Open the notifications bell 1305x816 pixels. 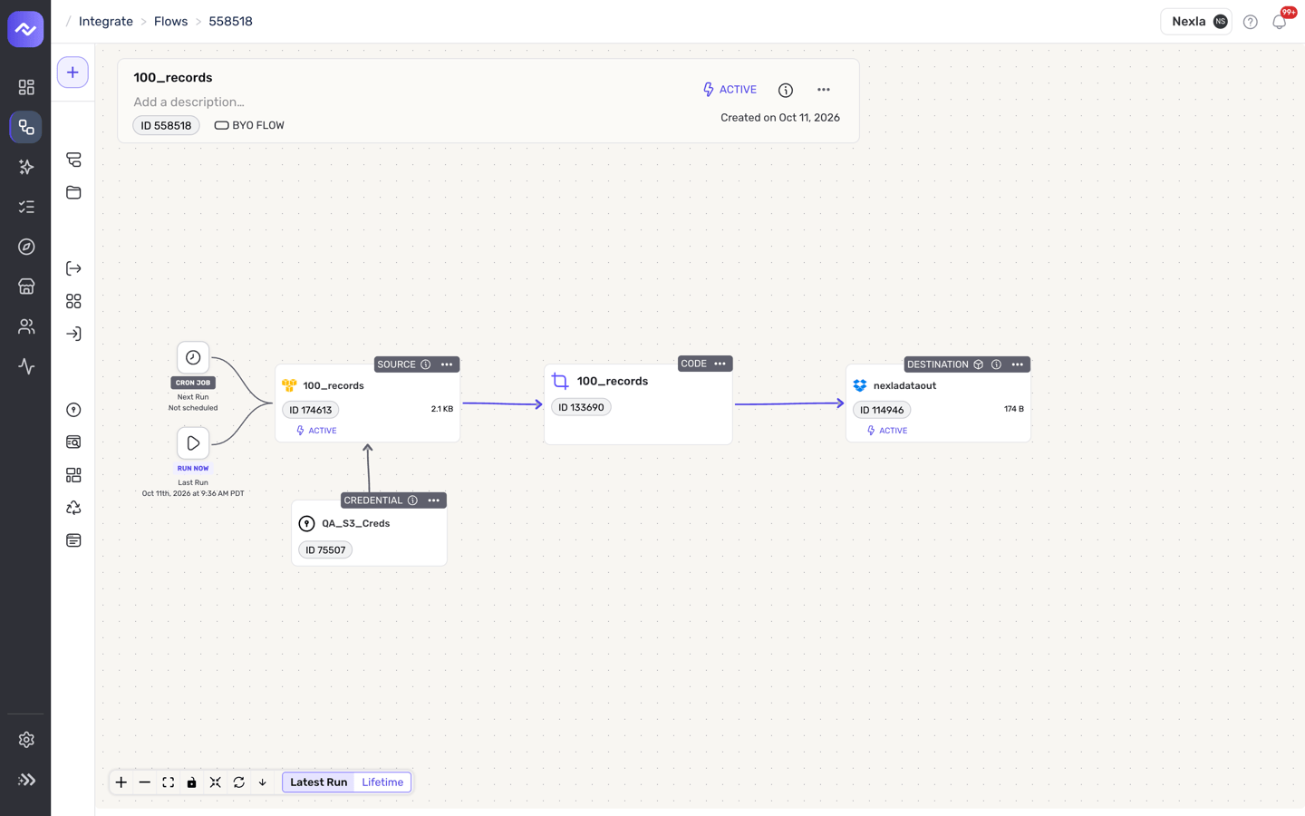1280,22
